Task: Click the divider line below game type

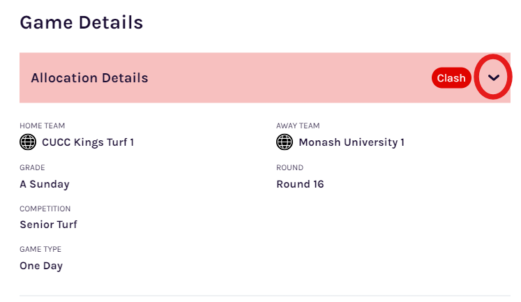Action: [265, 295]
